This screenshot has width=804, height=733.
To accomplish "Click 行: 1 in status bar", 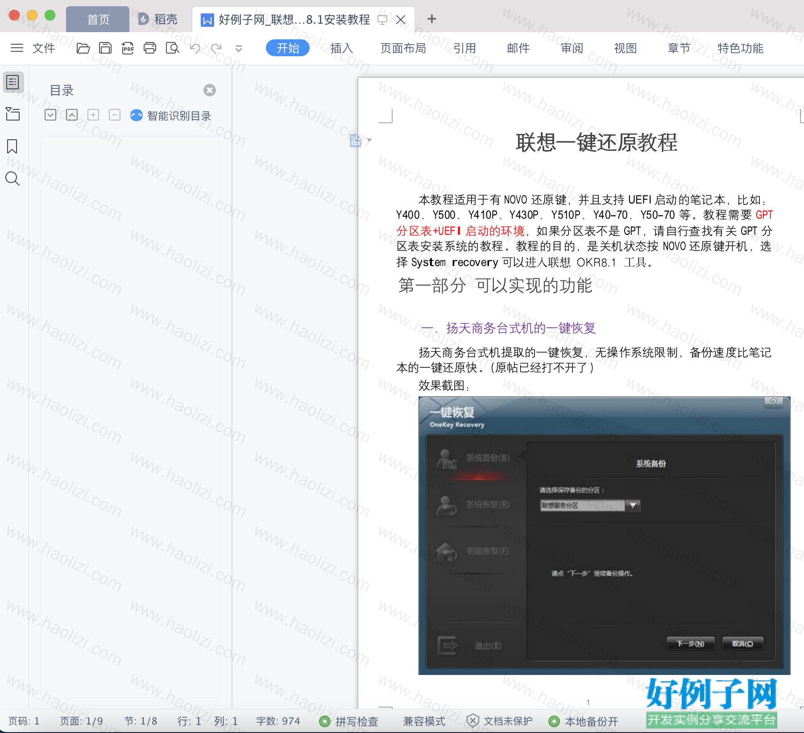I will tap(189, 721).
